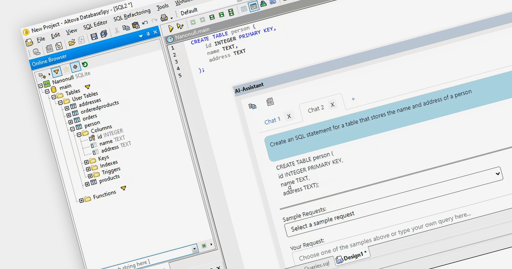Switch to the Chat 1 tab
The width and height of the screenshot is (512, 269).
click(x=272, y=121)
